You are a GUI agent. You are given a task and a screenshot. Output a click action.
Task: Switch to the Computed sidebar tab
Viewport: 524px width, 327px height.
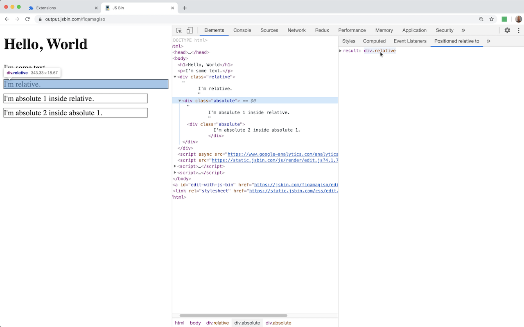coord(374,41)
